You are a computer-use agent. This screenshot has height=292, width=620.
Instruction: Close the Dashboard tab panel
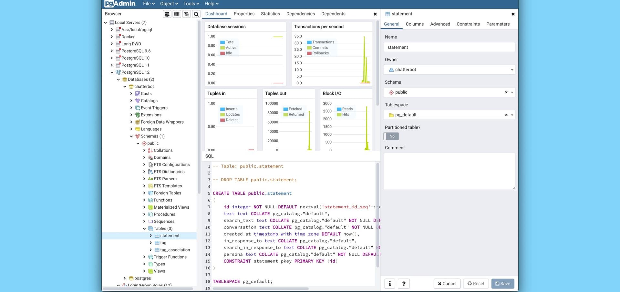(x=375, y=14)
